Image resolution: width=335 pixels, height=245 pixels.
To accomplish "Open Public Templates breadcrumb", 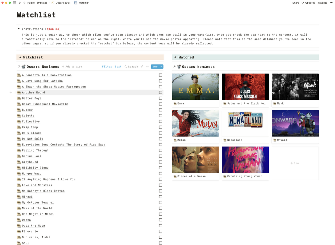I will pos(37,3).
